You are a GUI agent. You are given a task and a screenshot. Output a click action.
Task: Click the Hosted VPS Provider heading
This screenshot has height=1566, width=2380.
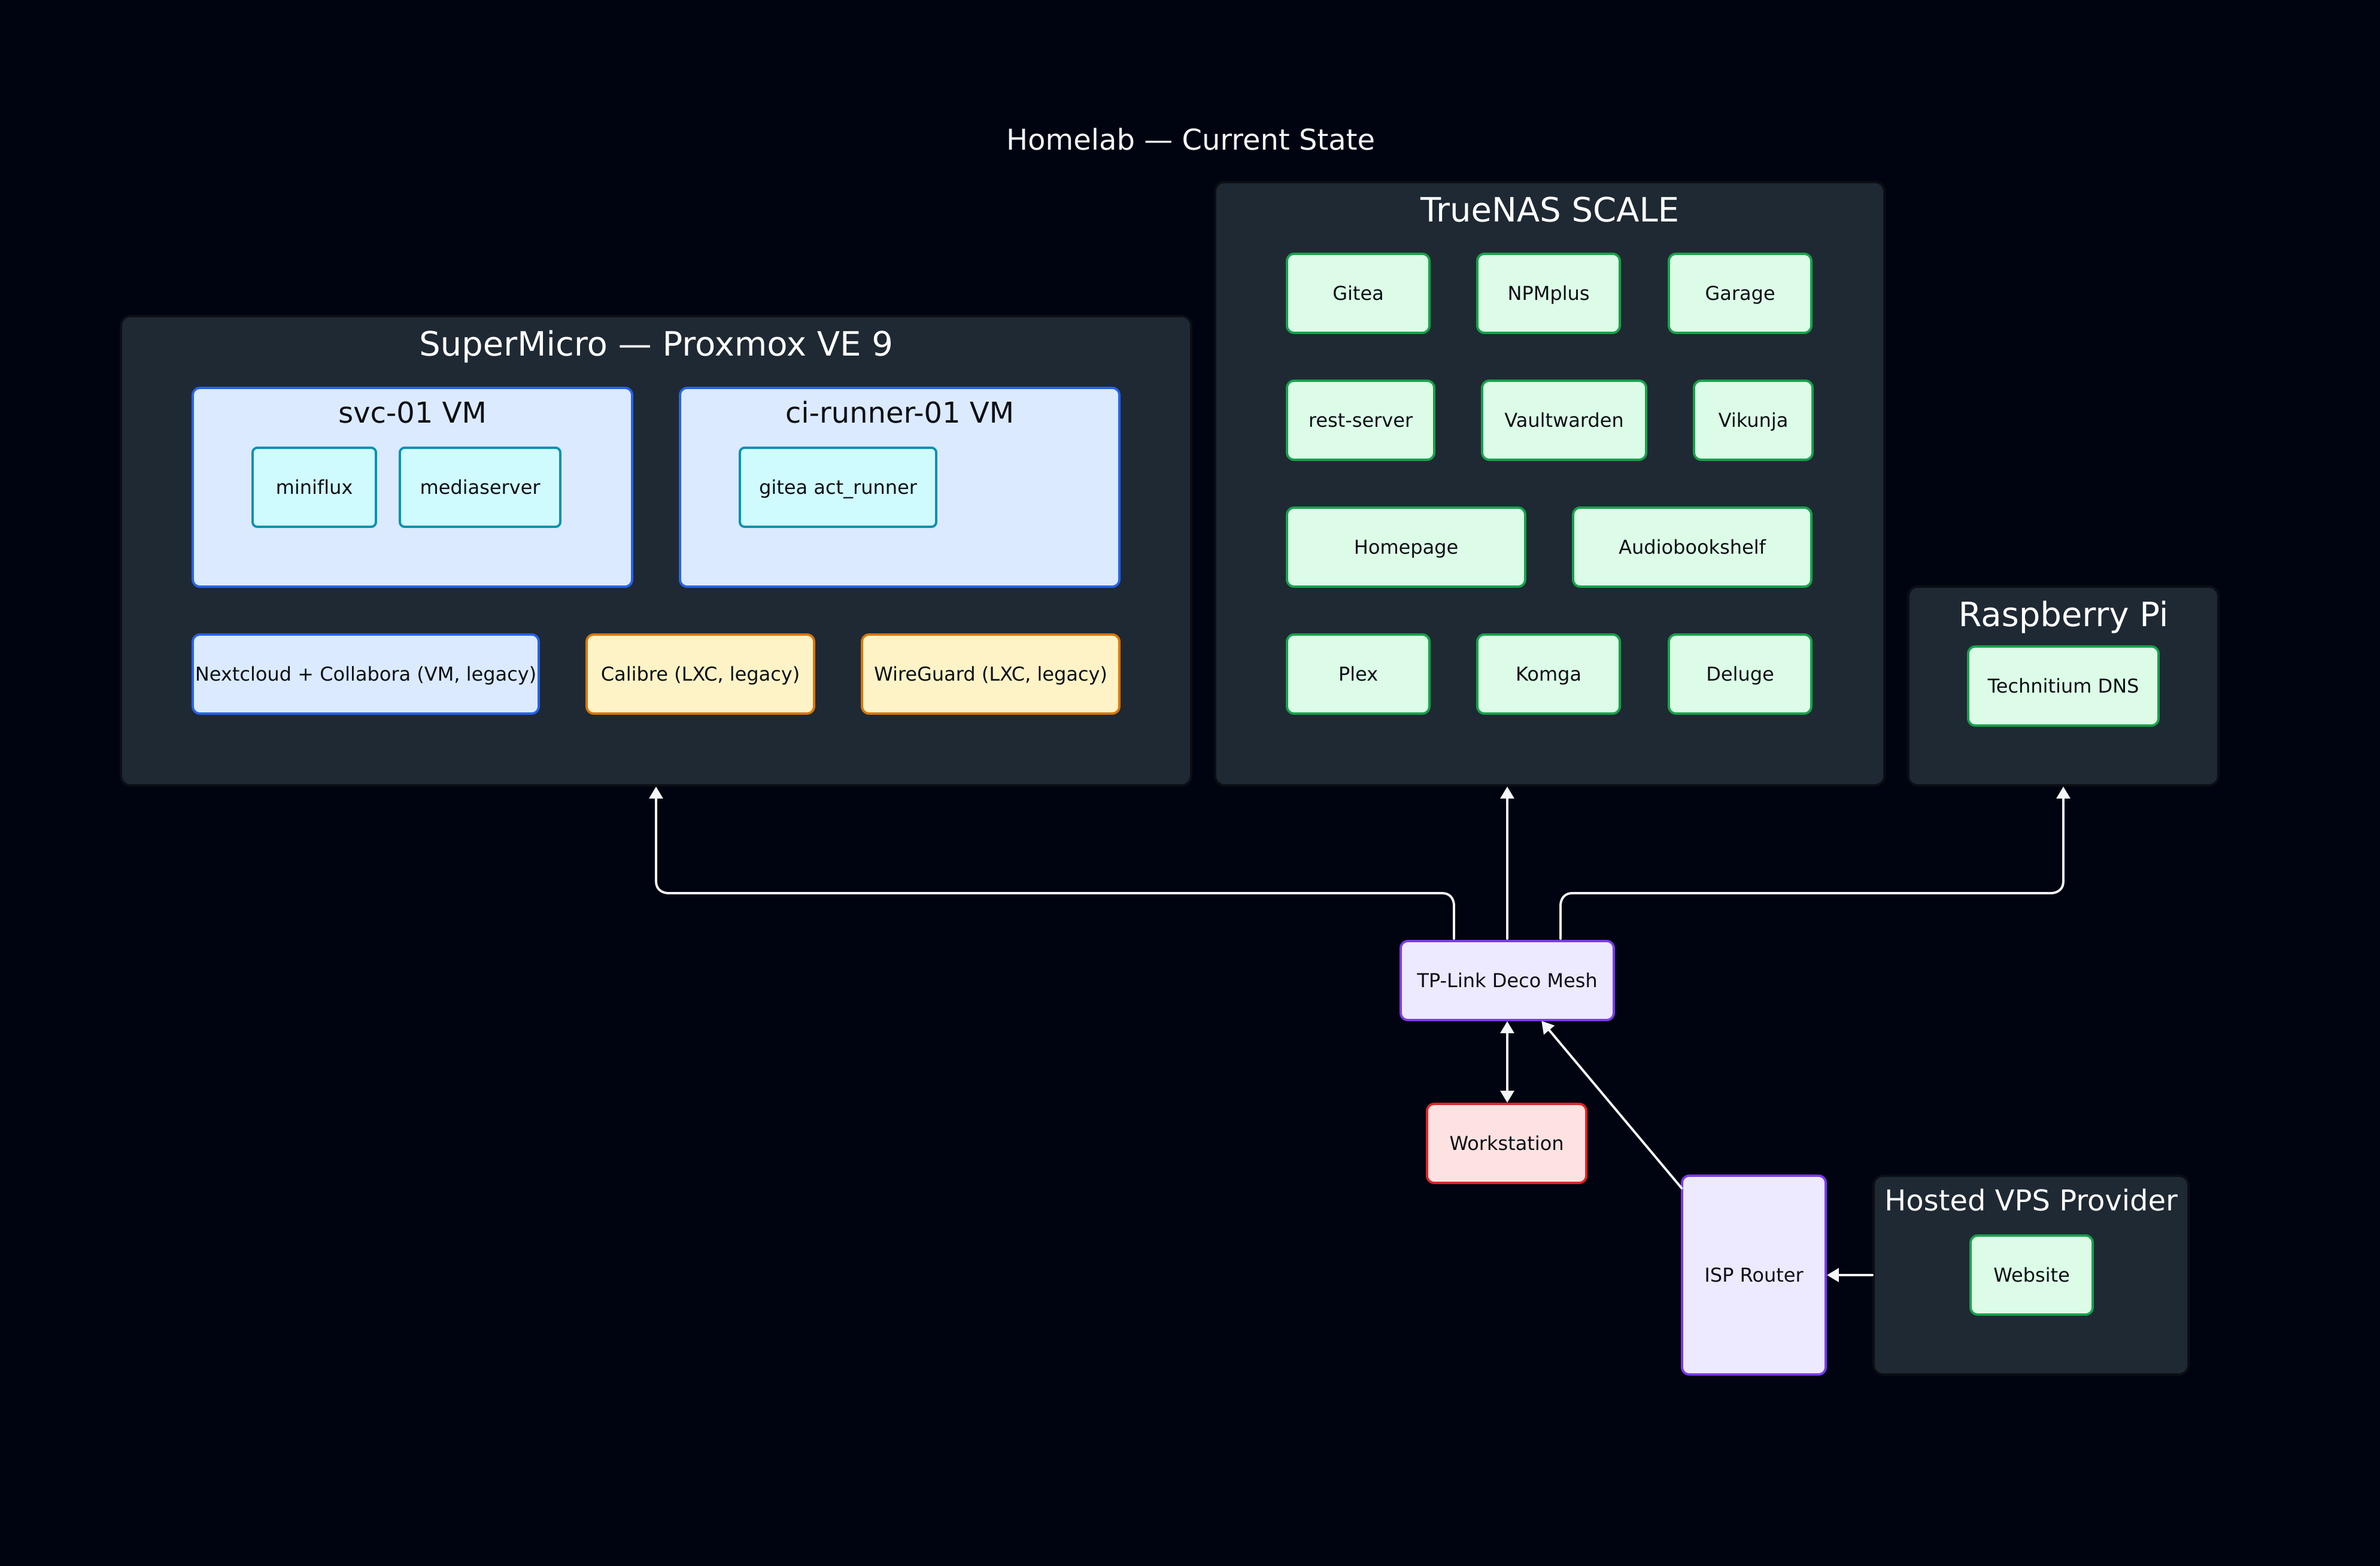2031,1200
